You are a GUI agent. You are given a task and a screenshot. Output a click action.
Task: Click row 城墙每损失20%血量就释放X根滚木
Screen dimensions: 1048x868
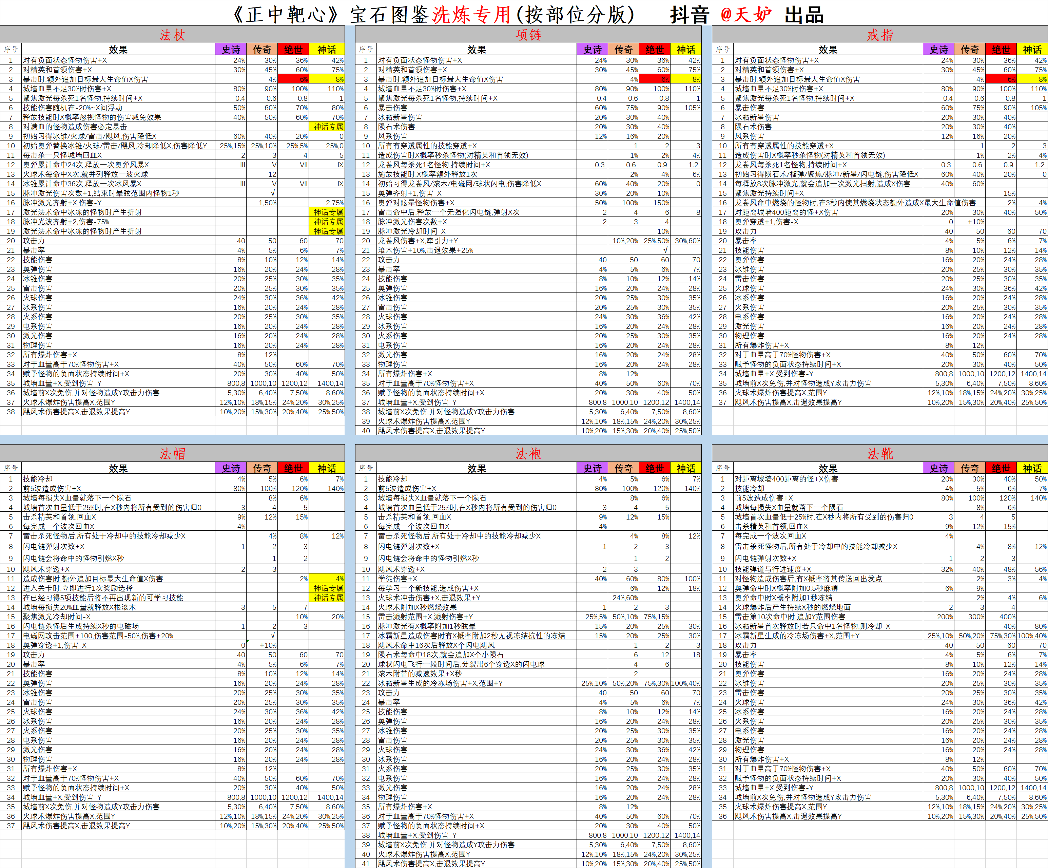click(x=172, y=607)
